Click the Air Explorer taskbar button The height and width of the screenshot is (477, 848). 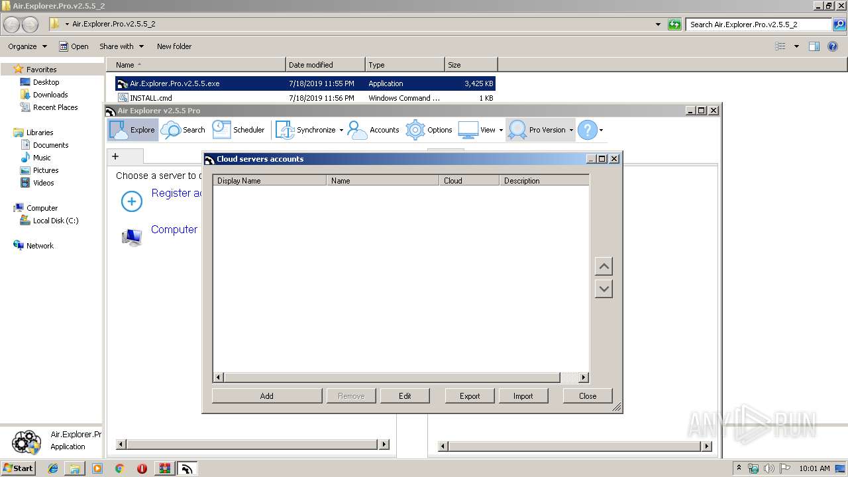point(187,468)
